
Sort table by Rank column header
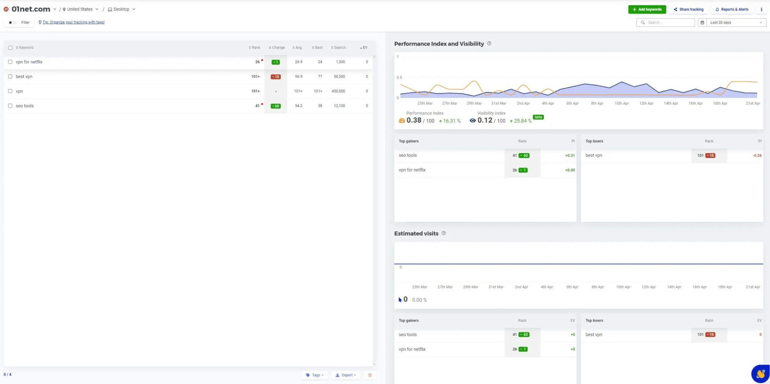(x=255, y=48)
